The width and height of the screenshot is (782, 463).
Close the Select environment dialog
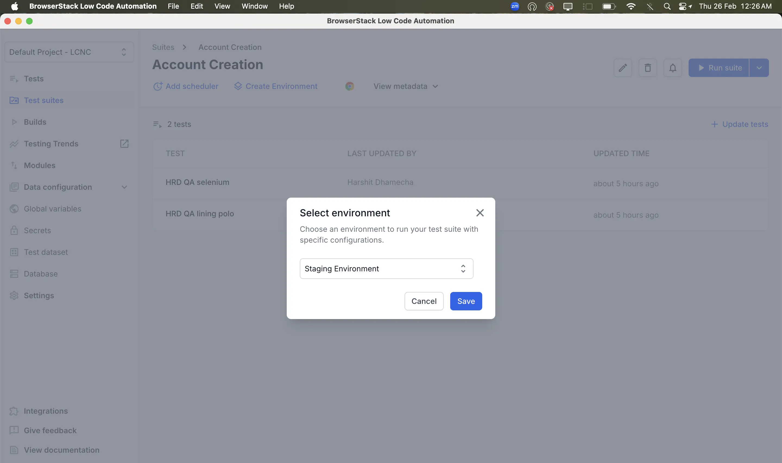point(480,213)
